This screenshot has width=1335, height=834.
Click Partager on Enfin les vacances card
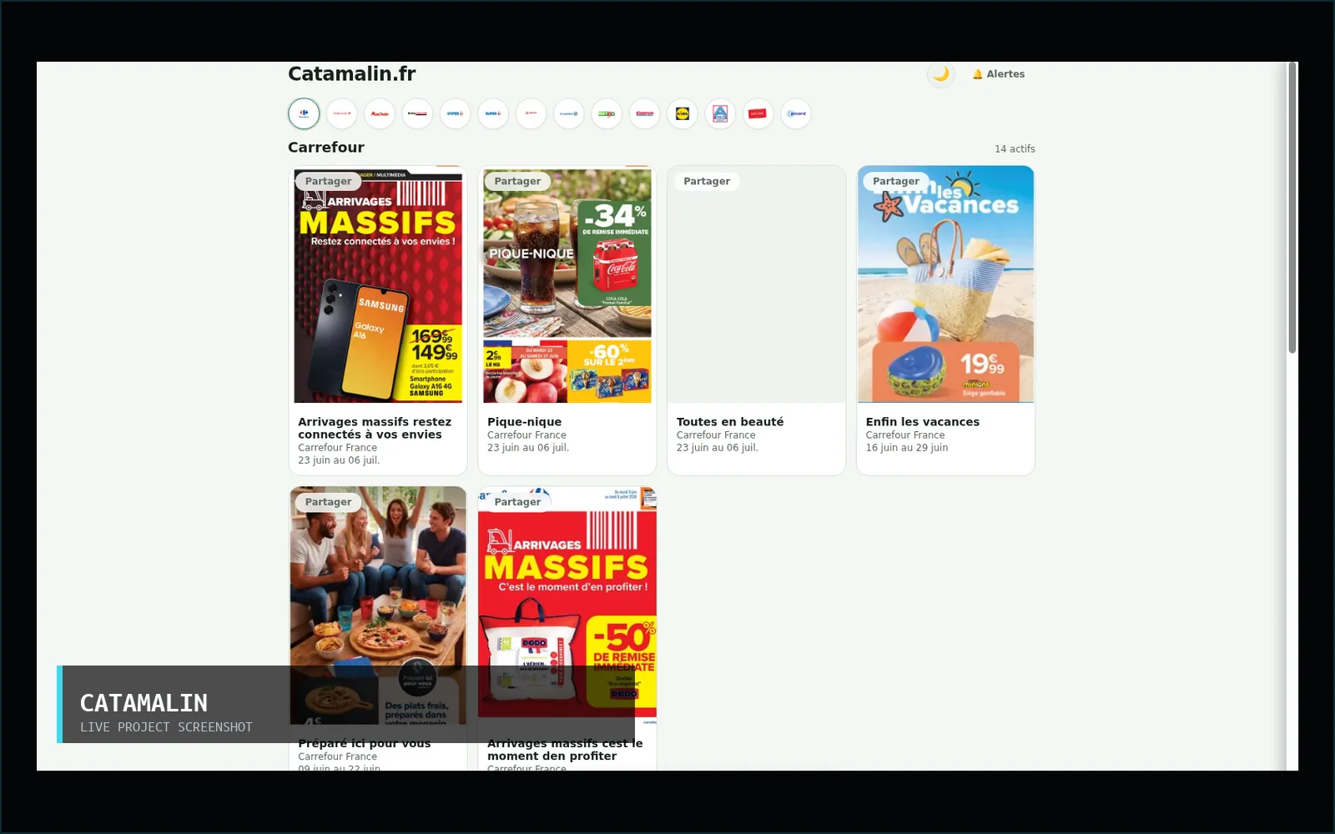pyautogui.click(x=896, y=181)
